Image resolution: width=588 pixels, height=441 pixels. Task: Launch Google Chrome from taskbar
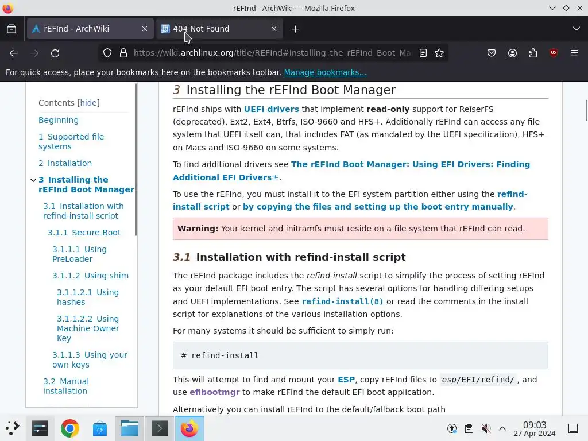(x=69, y=428)
